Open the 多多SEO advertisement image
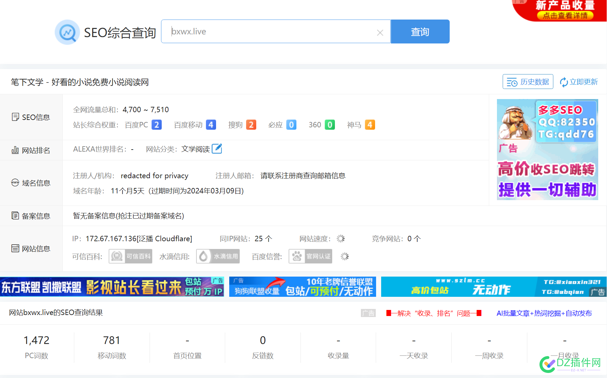 tap(548, 150)
